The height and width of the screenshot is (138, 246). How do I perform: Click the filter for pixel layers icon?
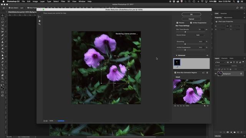(228, 62)
